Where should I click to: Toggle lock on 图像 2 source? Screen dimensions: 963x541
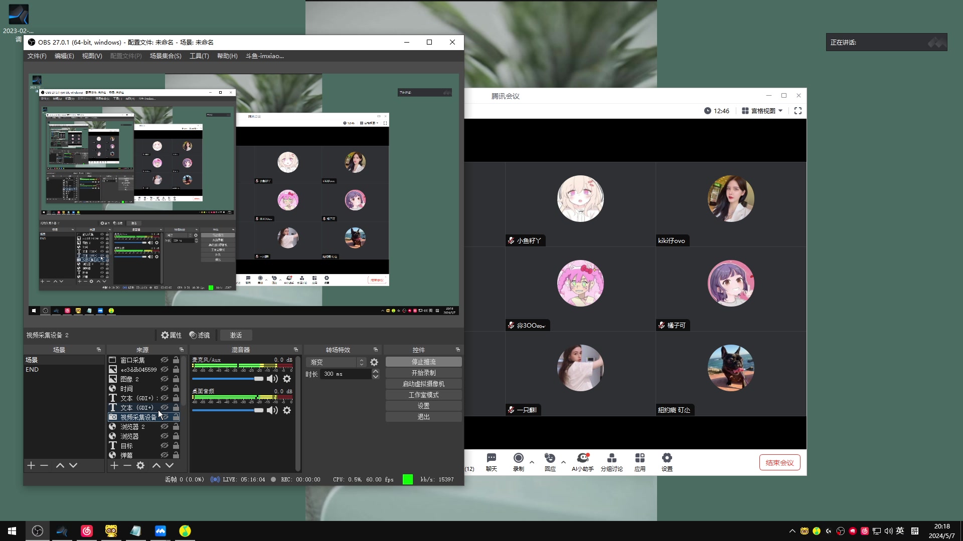click(x=176, y=379)
